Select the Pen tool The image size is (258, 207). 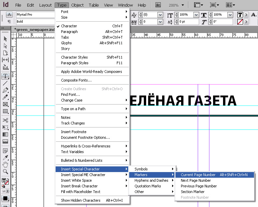point(5,90)
